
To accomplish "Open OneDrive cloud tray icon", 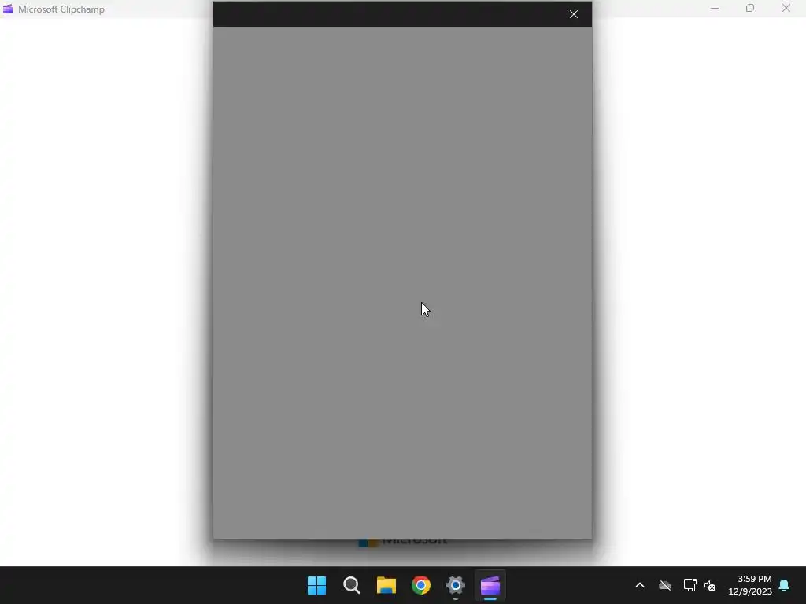I will click(665, 585).
